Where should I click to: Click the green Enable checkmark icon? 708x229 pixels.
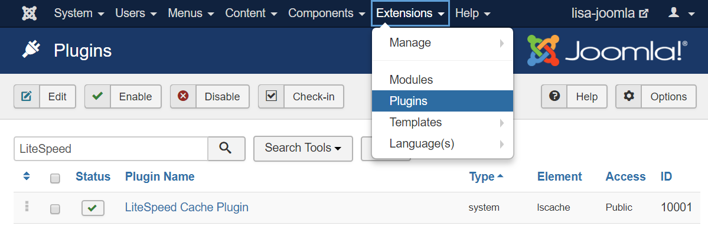click(x=97, y=96)
